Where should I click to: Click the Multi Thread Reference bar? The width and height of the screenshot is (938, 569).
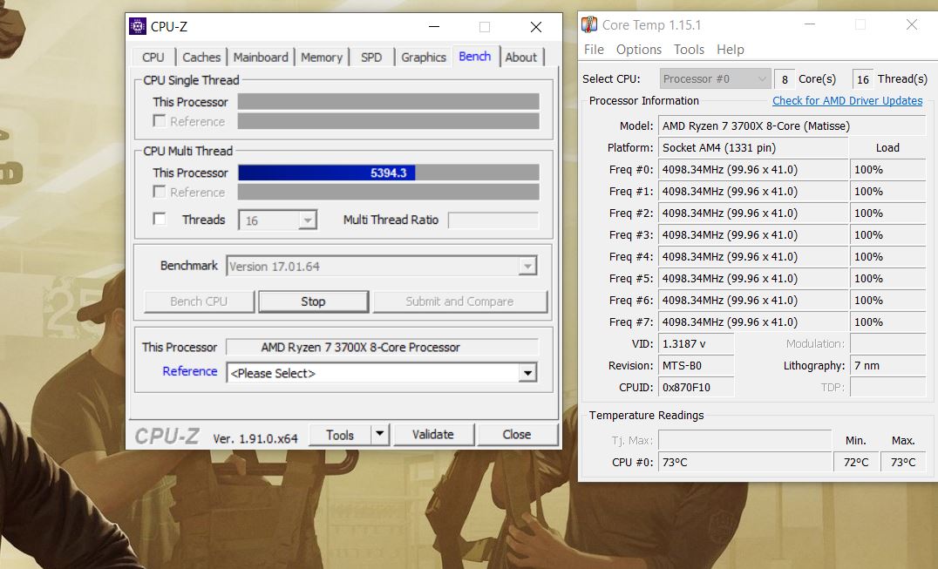(388, 192)
